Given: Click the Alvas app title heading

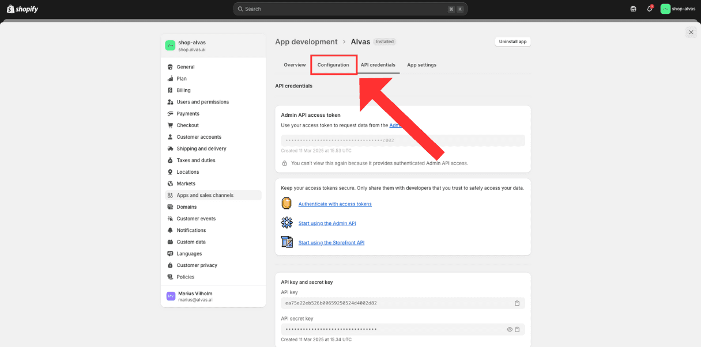Looking at the screenshot, I should [360, 41].
